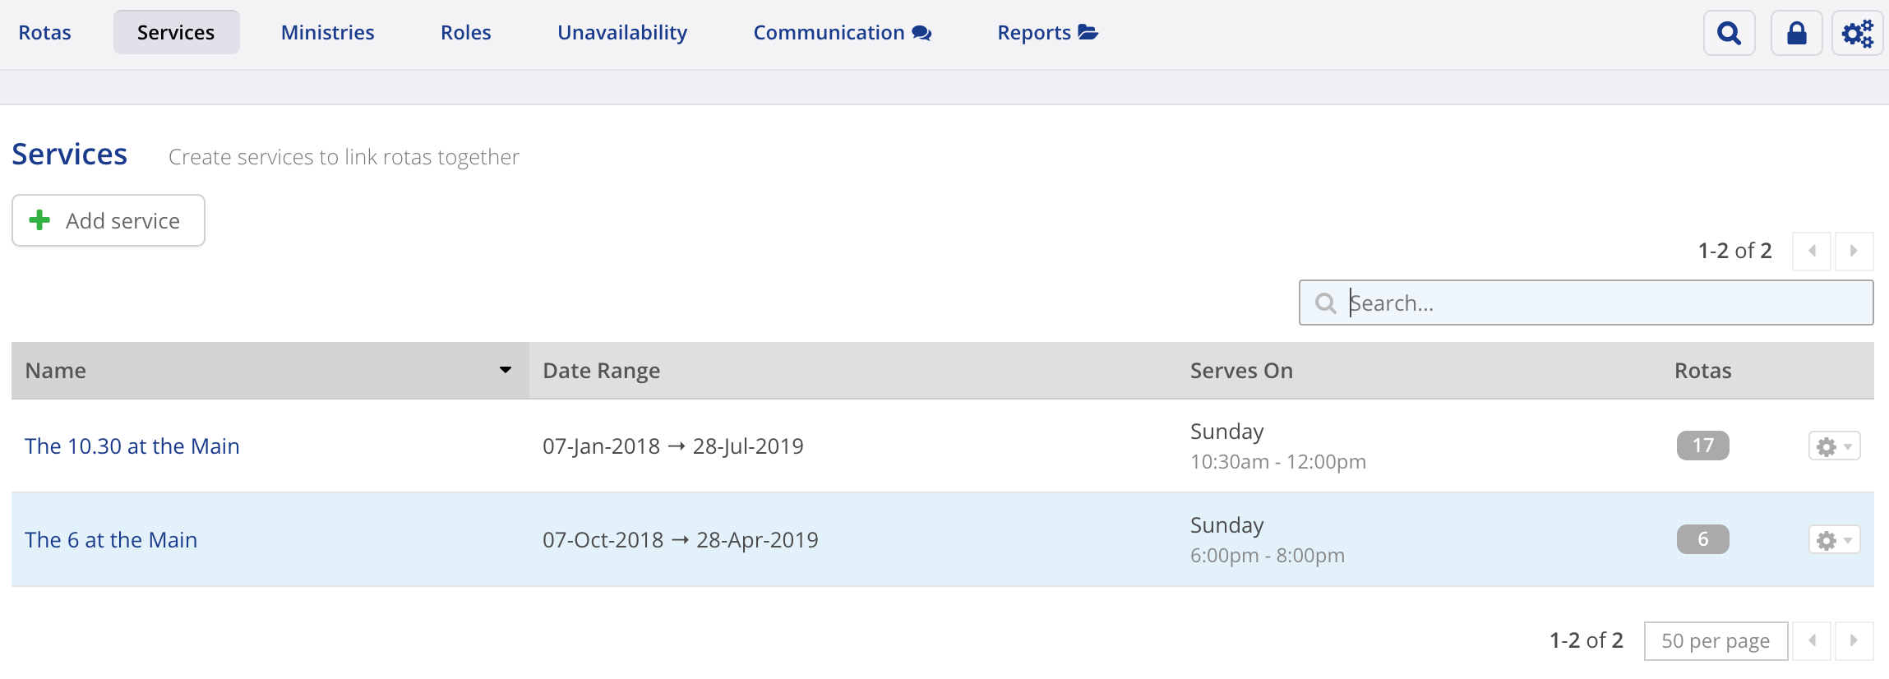
Task: Open gear dropdown for The 10.30 service
Action: pyautogui.click(x=1834, y=446)
